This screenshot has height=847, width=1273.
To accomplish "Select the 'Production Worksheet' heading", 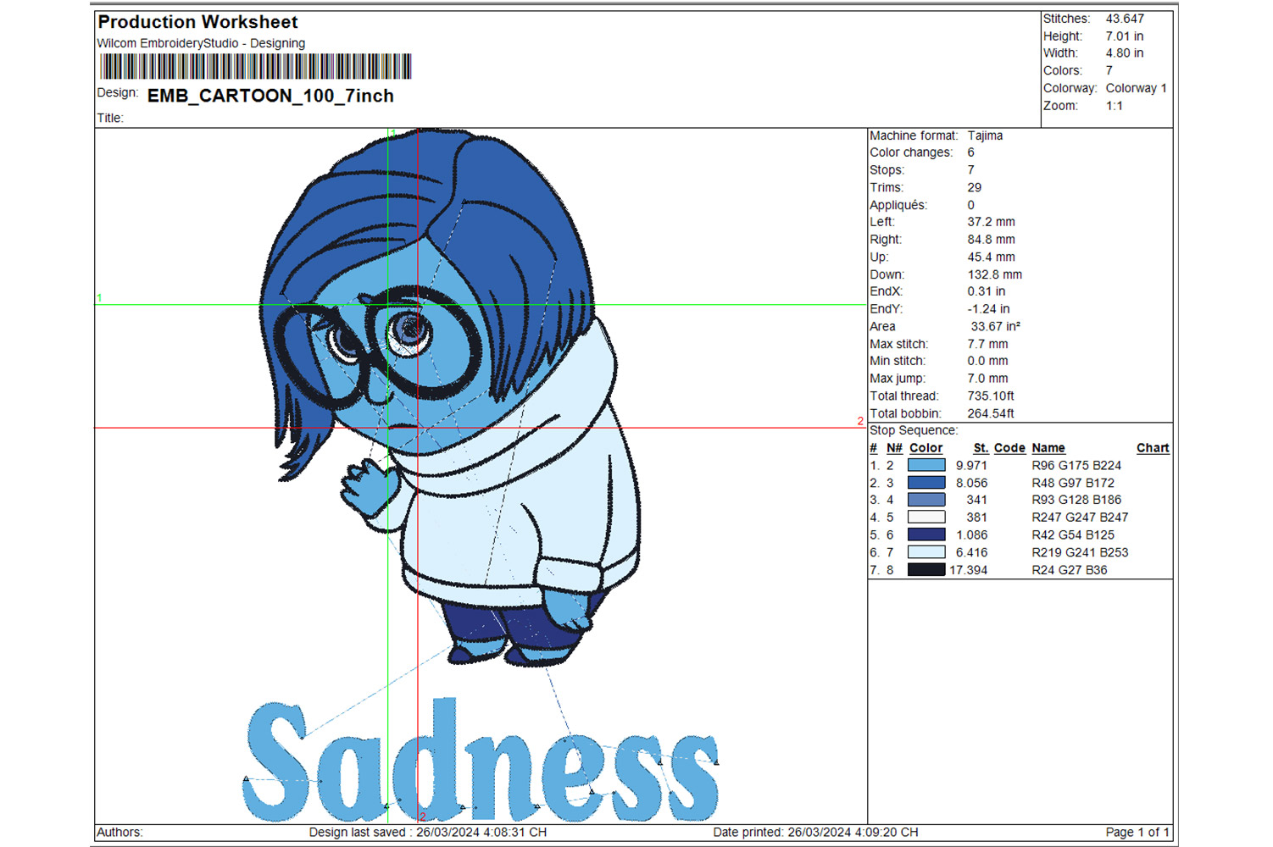I will click(x=197, y=22).
